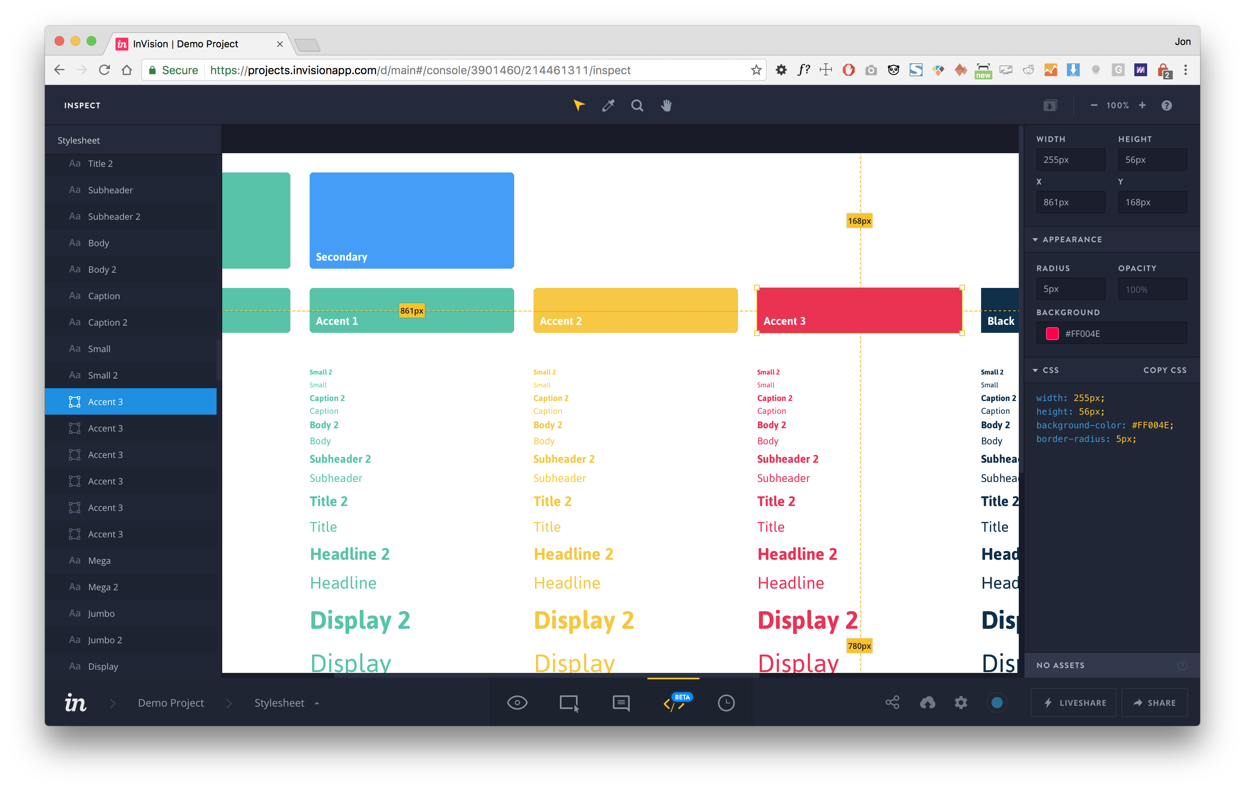The width and height of the screenshot is (1245, 790).
Task: Select the hand pan tool
Action: [667, 105]
